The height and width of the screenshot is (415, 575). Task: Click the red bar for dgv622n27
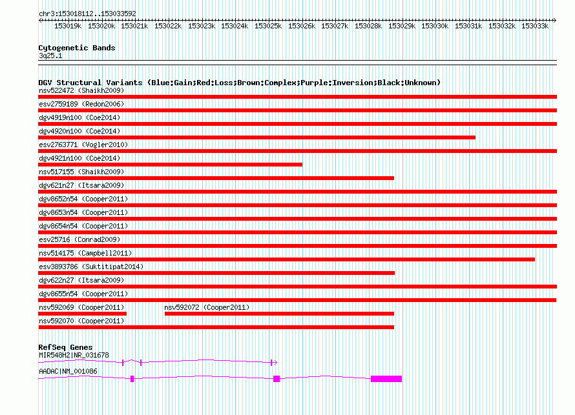click(x=297, y=287)
